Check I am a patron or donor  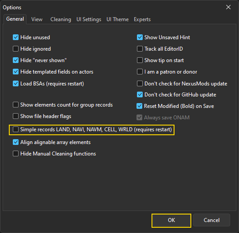[140, 72]
